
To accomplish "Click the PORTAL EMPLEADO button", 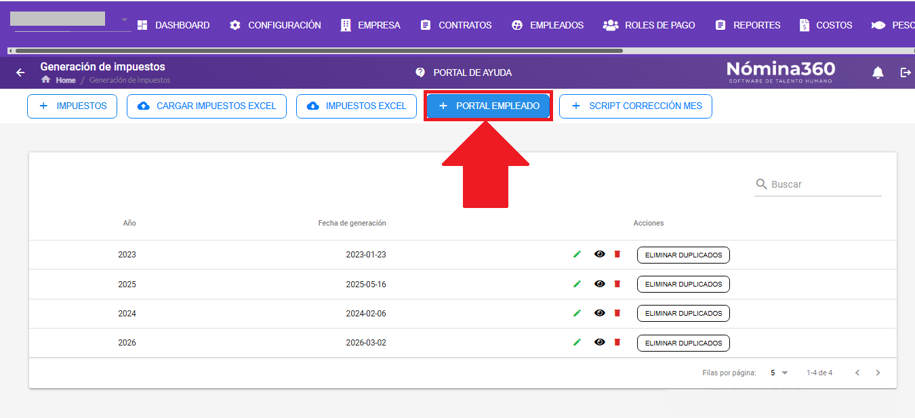I will tap(488, 106).
